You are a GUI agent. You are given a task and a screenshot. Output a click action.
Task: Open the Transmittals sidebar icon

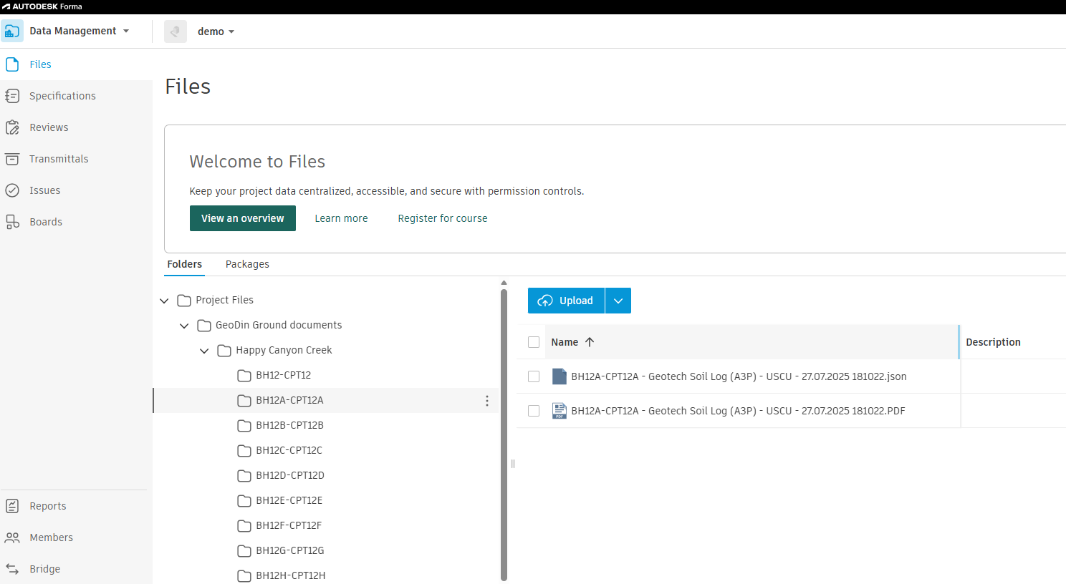(x=12, y=159)
